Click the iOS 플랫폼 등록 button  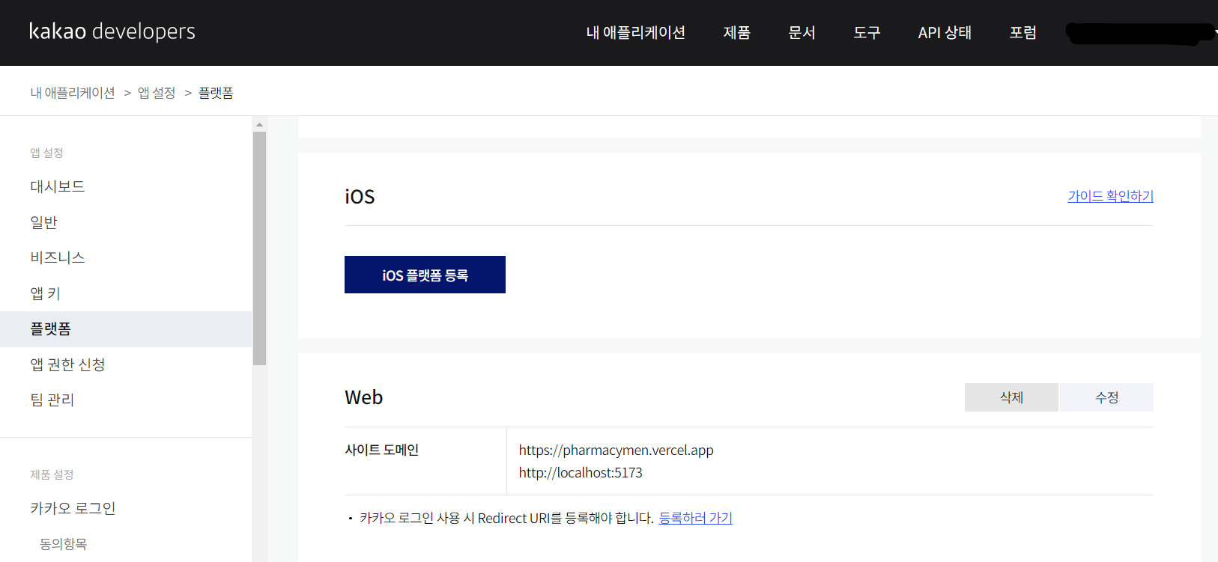425,275
